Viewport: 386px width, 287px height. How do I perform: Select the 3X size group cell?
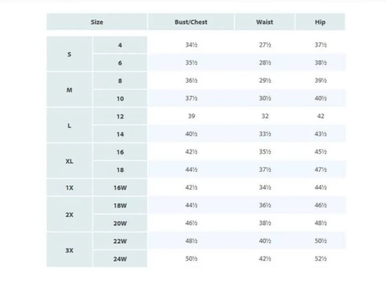[69, 250]
